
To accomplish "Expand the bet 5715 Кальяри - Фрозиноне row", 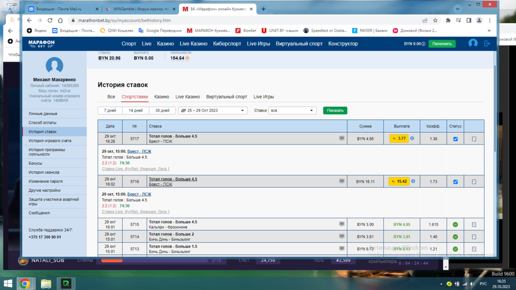I will [x=173, y=222].
